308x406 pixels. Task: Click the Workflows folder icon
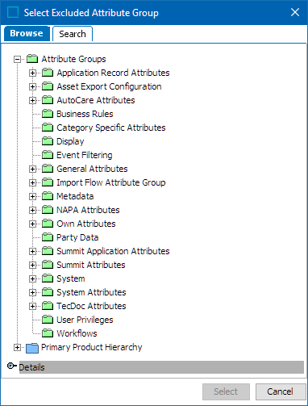point(48,333)
